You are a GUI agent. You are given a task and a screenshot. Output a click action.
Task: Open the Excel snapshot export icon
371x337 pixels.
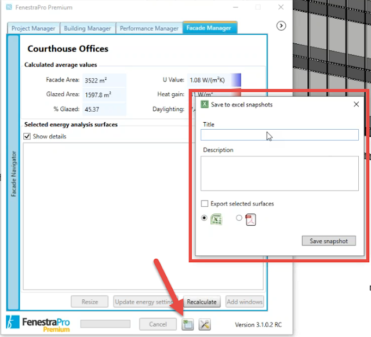[188, 324]
